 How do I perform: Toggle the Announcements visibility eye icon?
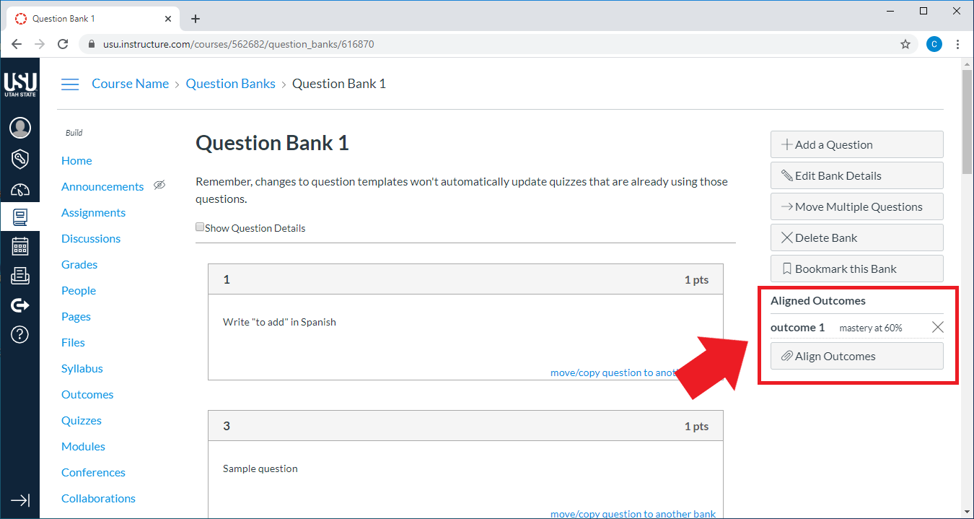point(159,186)
